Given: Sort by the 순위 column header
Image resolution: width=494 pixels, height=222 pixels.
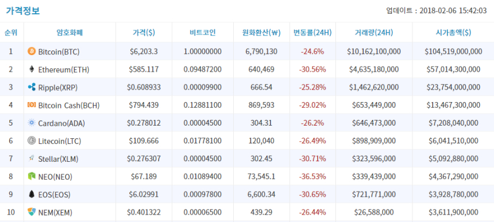Looking at the screenshot, I should tap(11, 32).
